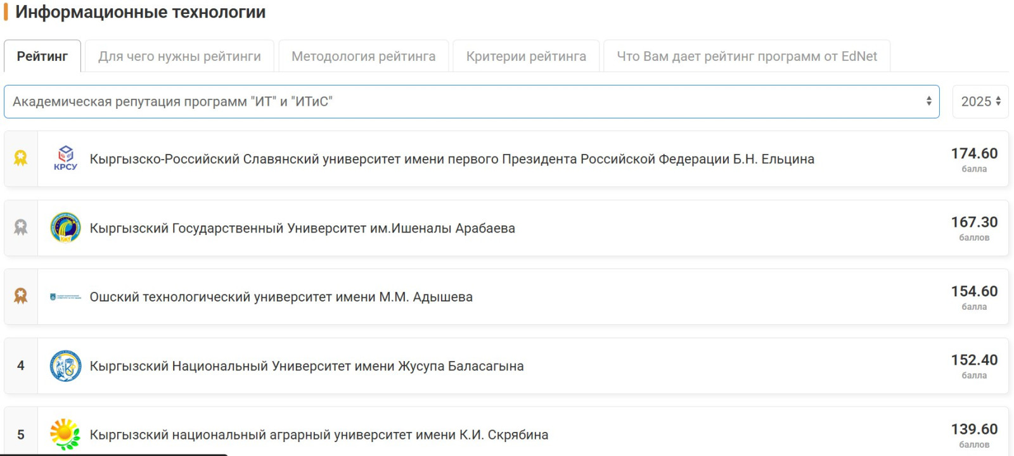Open the Рейтинг tab
This screenshot has width=1014, height=456.
42,56
